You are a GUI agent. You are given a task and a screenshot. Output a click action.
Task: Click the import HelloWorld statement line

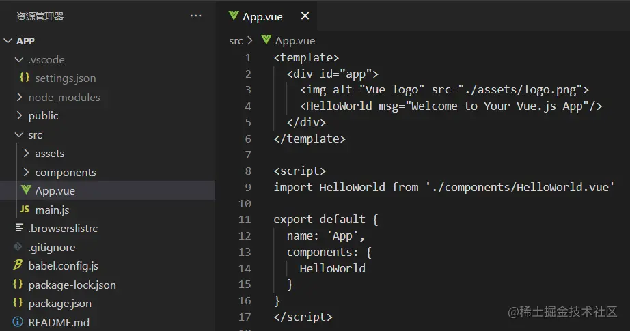coord(444,188)
